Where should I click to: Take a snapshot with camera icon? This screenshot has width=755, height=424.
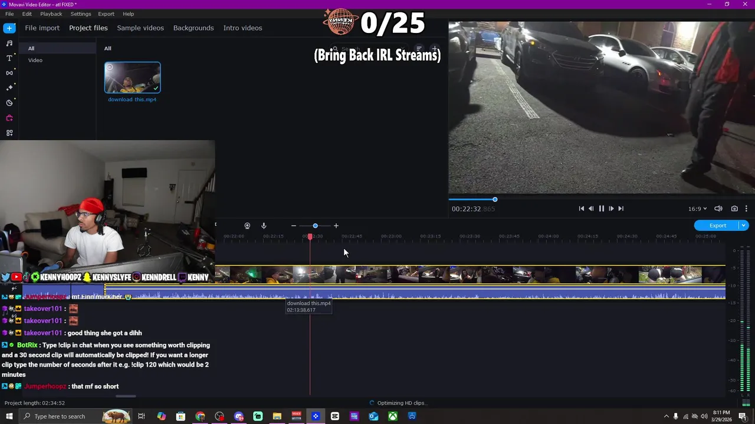coord(734,208)
